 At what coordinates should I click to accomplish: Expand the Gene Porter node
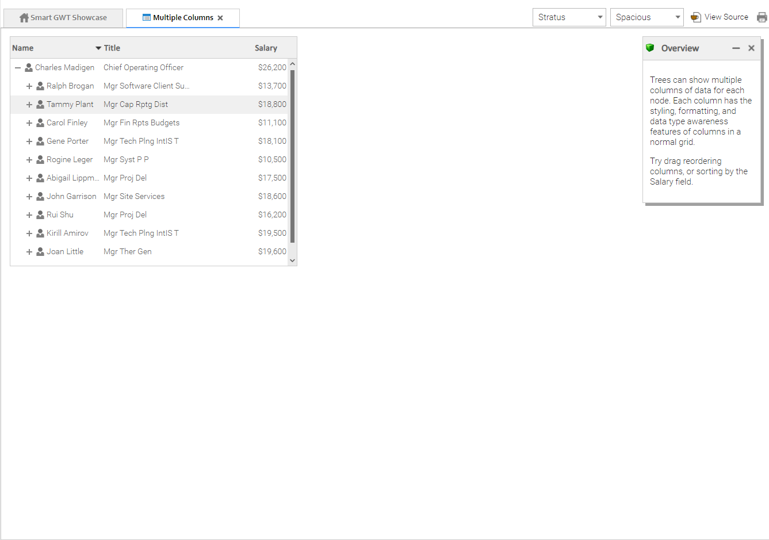[x=29, y=141]
